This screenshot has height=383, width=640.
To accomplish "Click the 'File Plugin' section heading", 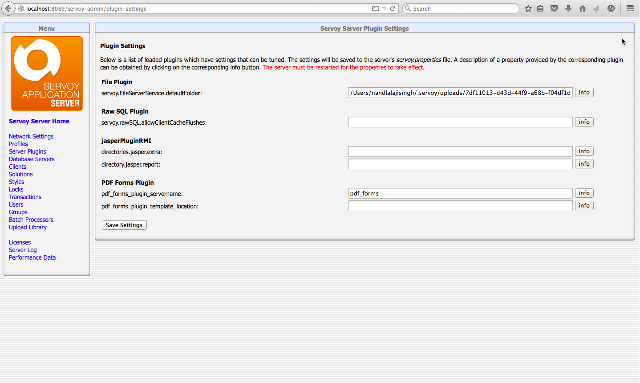I will click(x=117, y=82).
